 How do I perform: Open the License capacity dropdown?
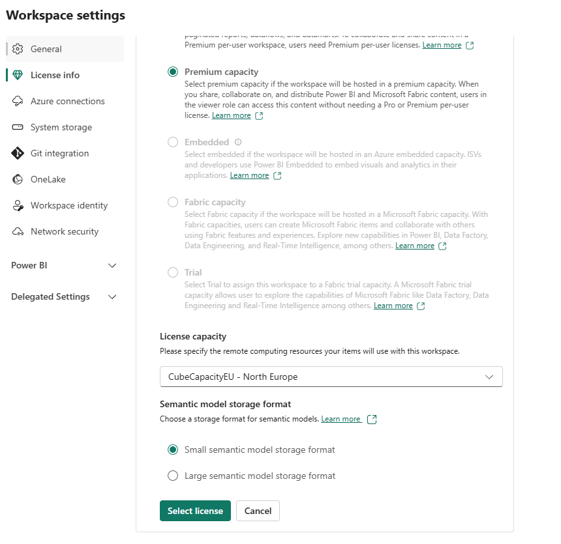[x=331, y=377]
